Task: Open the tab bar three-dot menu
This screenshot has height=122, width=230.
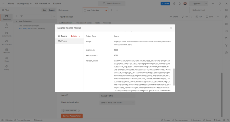Action: (117, 10)
